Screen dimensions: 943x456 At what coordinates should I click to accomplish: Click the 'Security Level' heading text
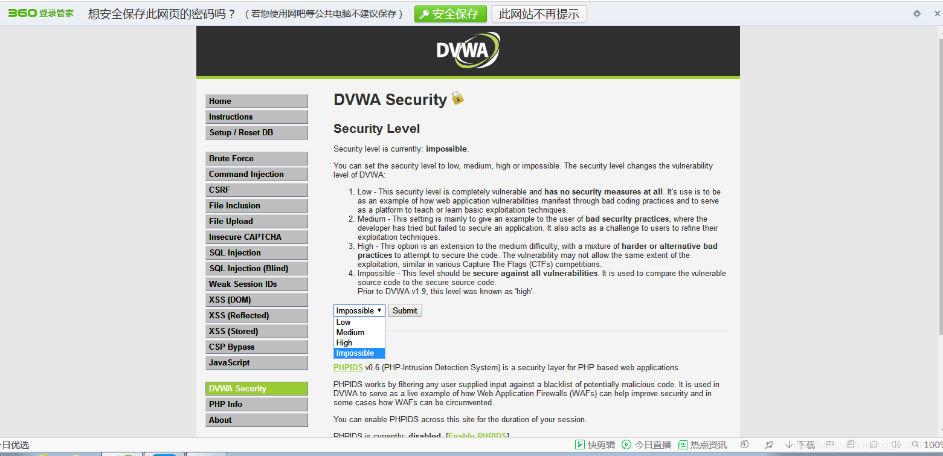pos(376,129)
